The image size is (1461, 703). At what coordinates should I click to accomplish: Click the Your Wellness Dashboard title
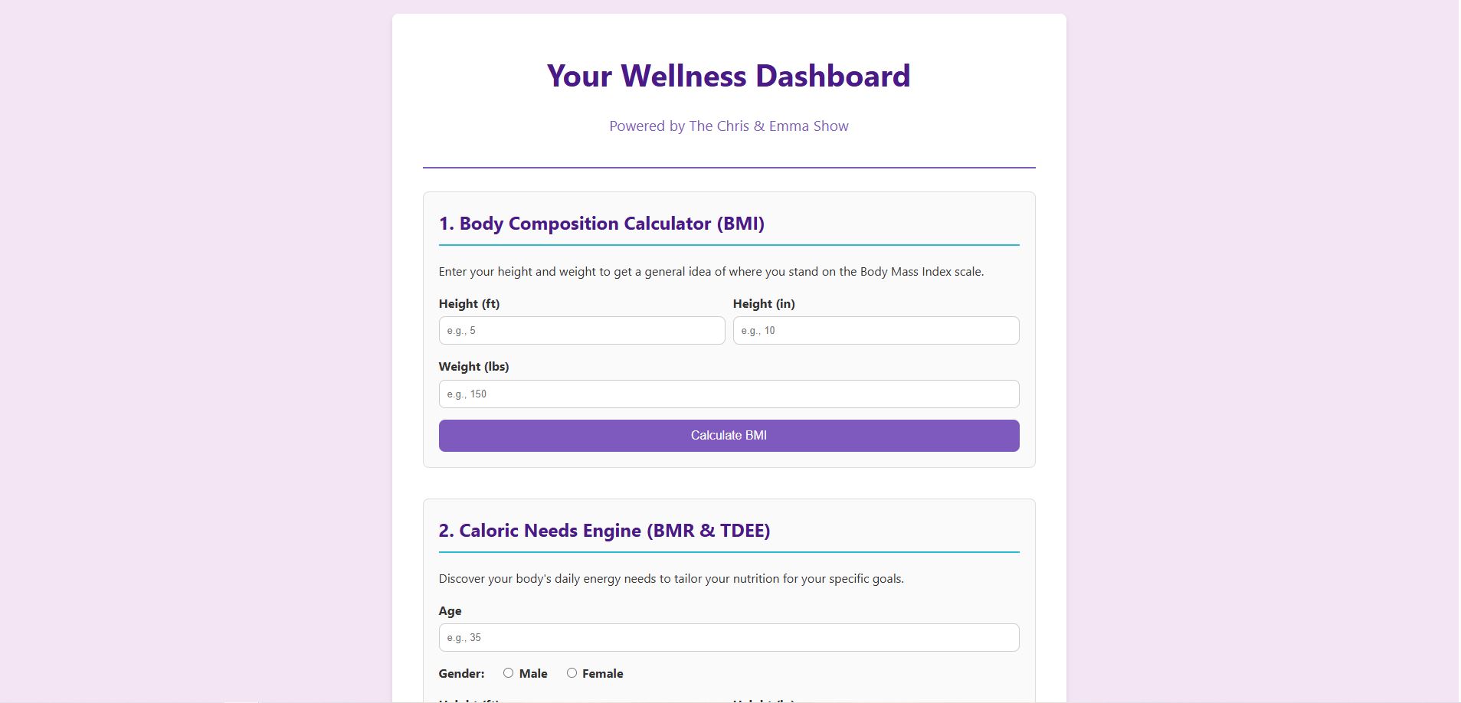(728, 75)
